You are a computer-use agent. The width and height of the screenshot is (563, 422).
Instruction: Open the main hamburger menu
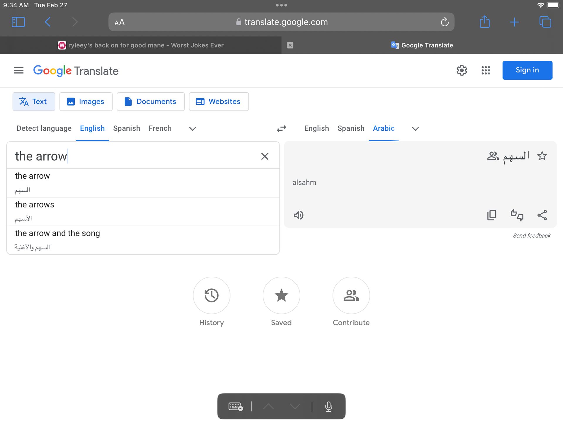click(x=19, y=70)
